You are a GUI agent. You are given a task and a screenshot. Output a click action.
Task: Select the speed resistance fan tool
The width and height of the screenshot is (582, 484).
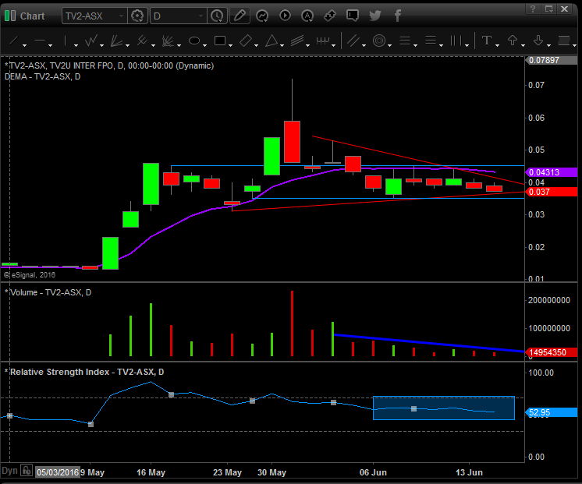(x=168, y=41)
